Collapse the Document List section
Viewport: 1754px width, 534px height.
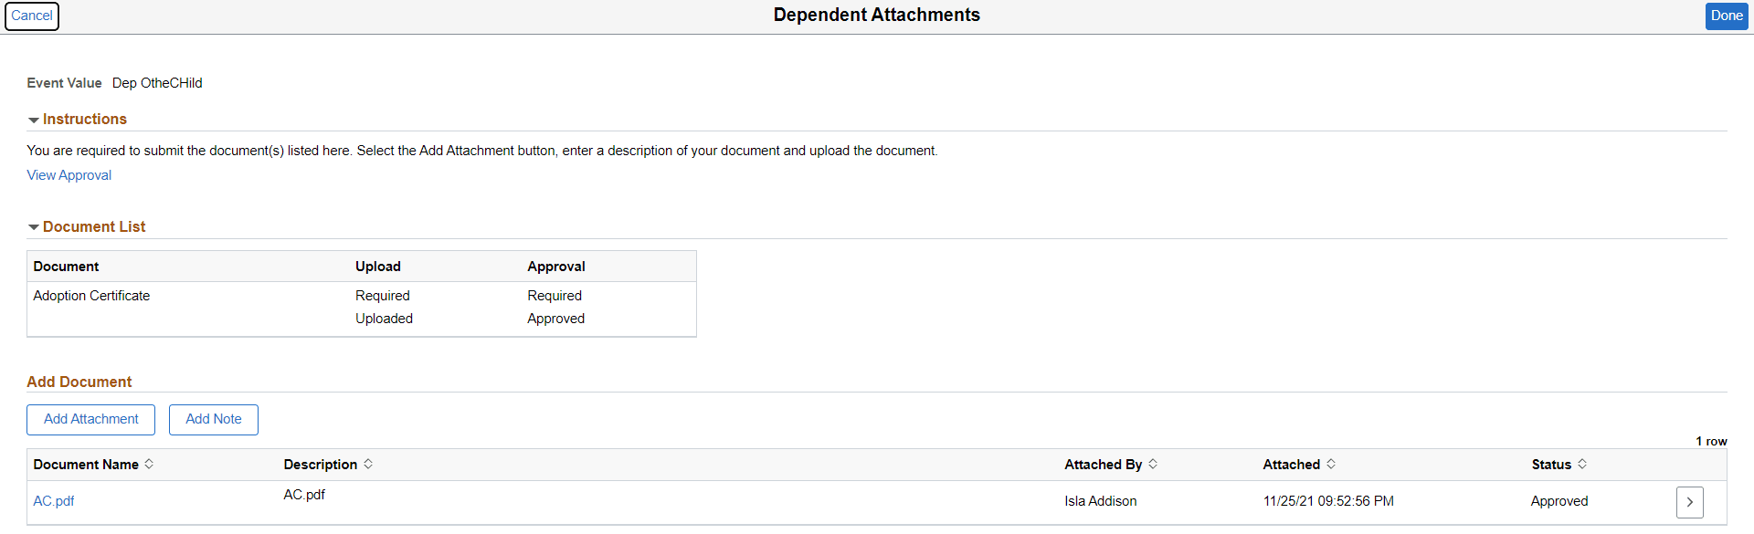(34, 227)
